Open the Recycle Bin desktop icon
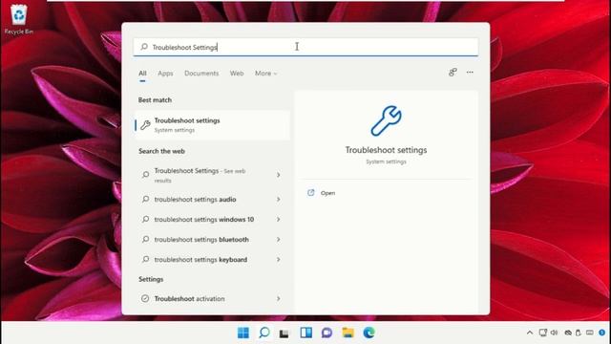Screen dimensions: 611x344 (x=19, y=20)
